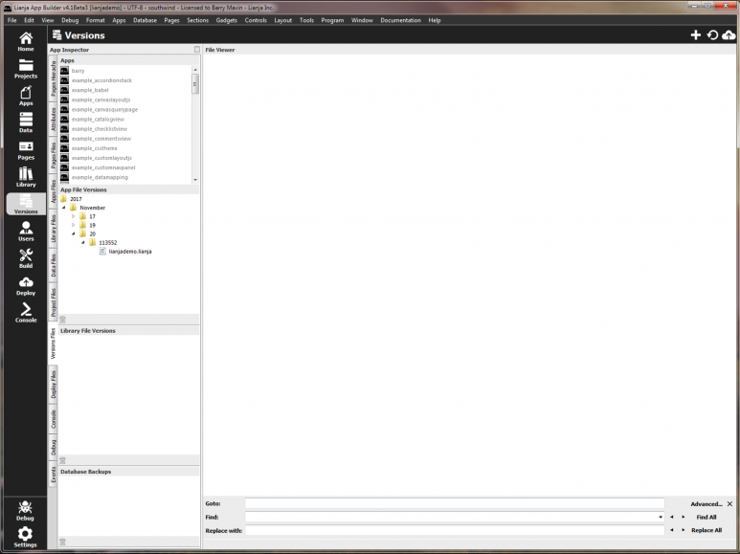Screen dimensions: 740x554
Task: Open the Settings gear in sidebar
Action: [25, 537]
